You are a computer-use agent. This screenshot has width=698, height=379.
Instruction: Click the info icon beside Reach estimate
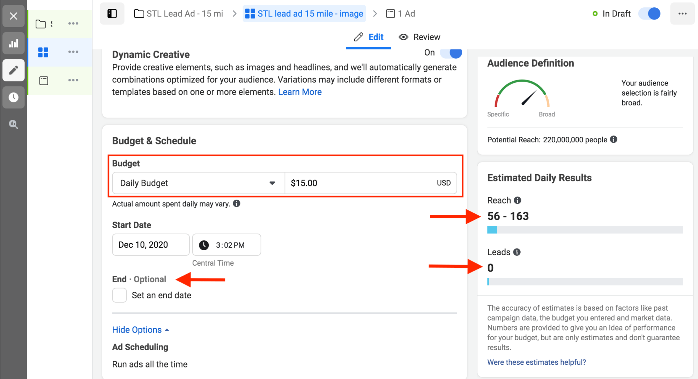(x=518, y=200)
